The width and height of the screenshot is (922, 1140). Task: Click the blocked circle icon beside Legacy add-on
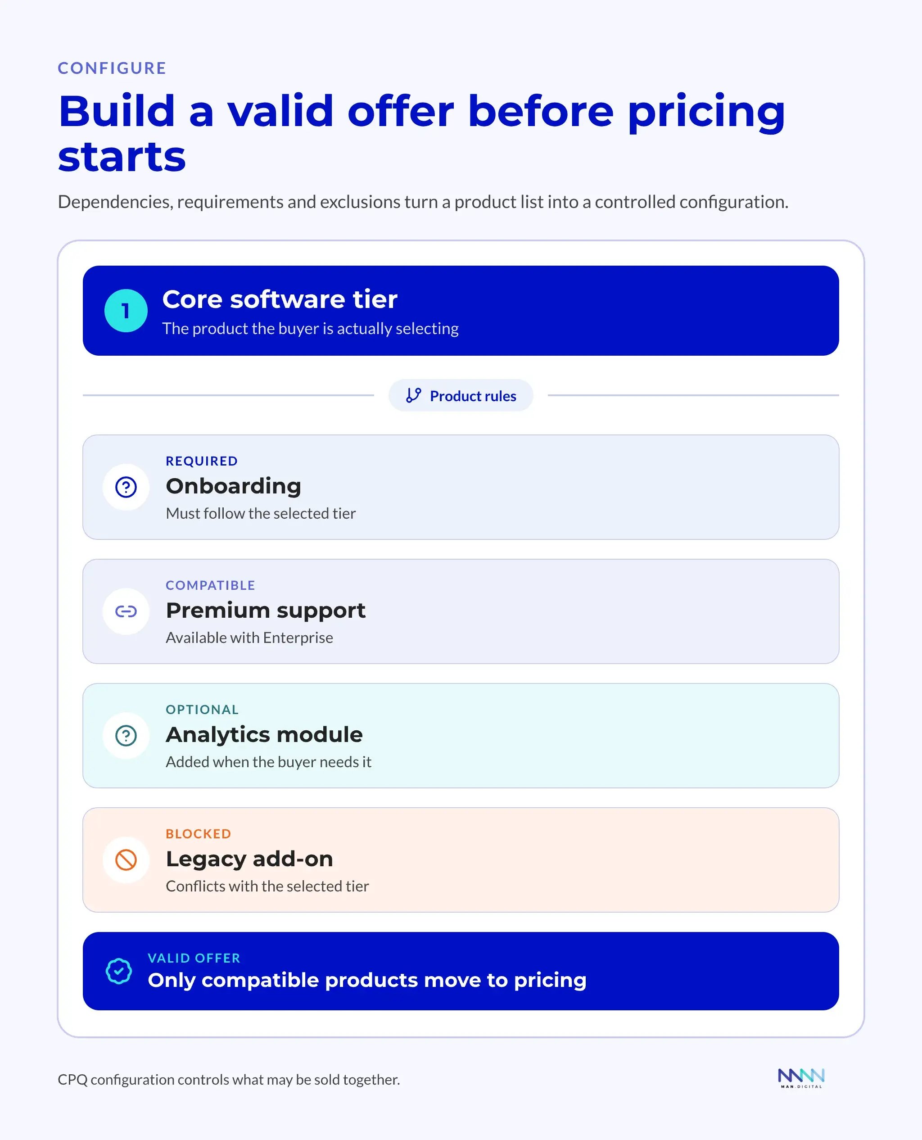pyautogui.click(x=126, y=860)
